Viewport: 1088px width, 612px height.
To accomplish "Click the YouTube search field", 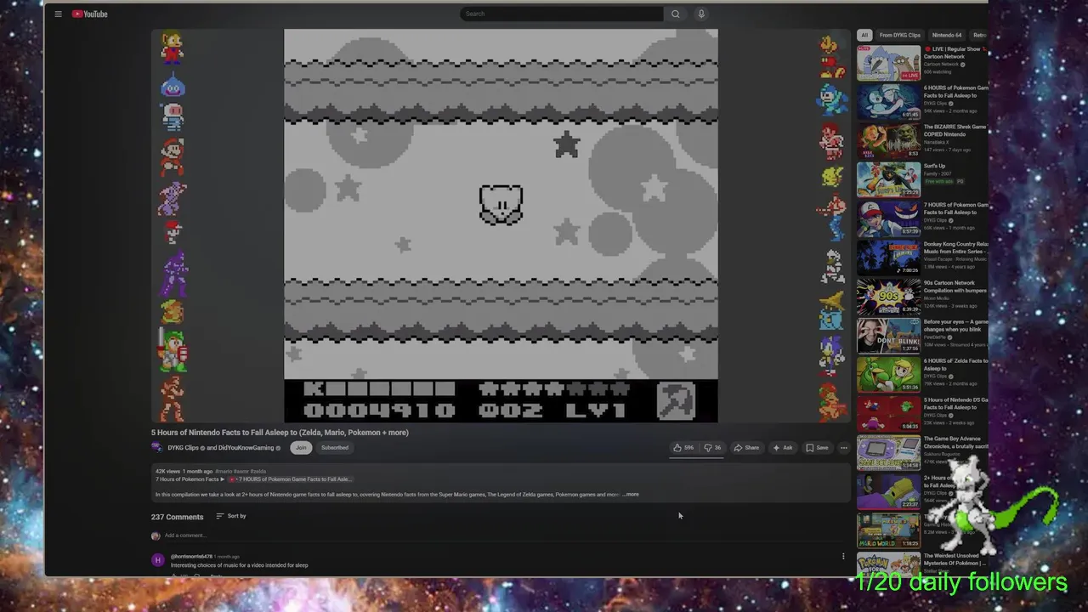I will click(561, 14).
